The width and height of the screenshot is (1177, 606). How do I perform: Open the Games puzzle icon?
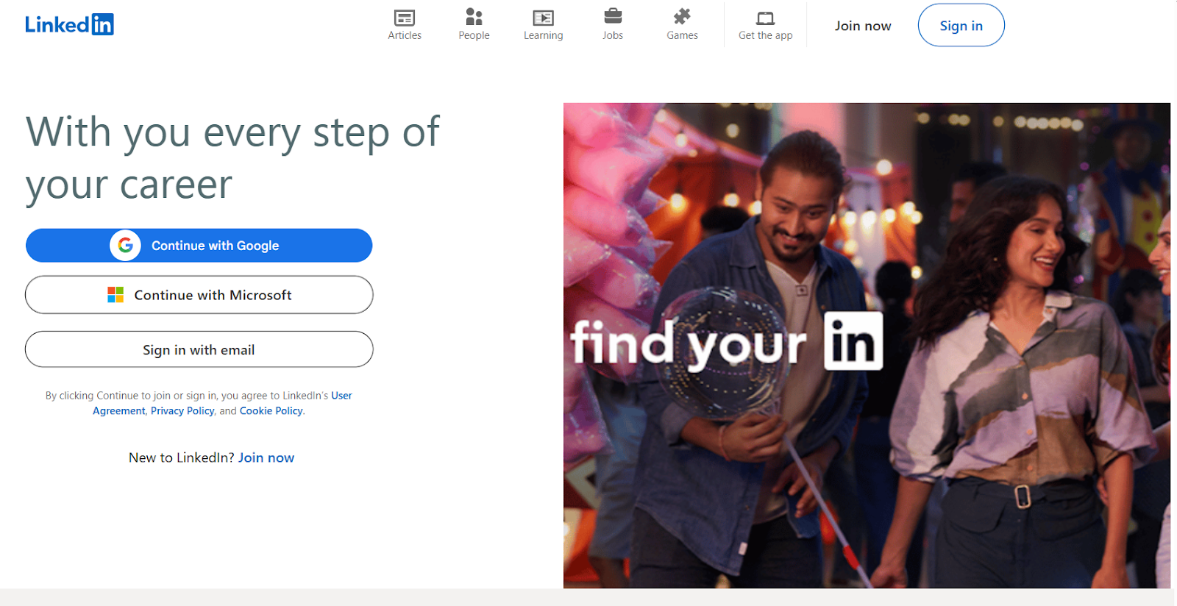[x=682, y=16]
